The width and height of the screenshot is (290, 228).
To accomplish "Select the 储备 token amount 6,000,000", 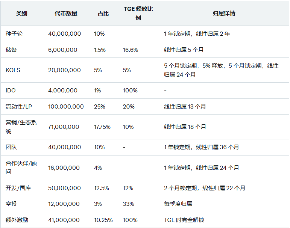I will coord(62,50).
